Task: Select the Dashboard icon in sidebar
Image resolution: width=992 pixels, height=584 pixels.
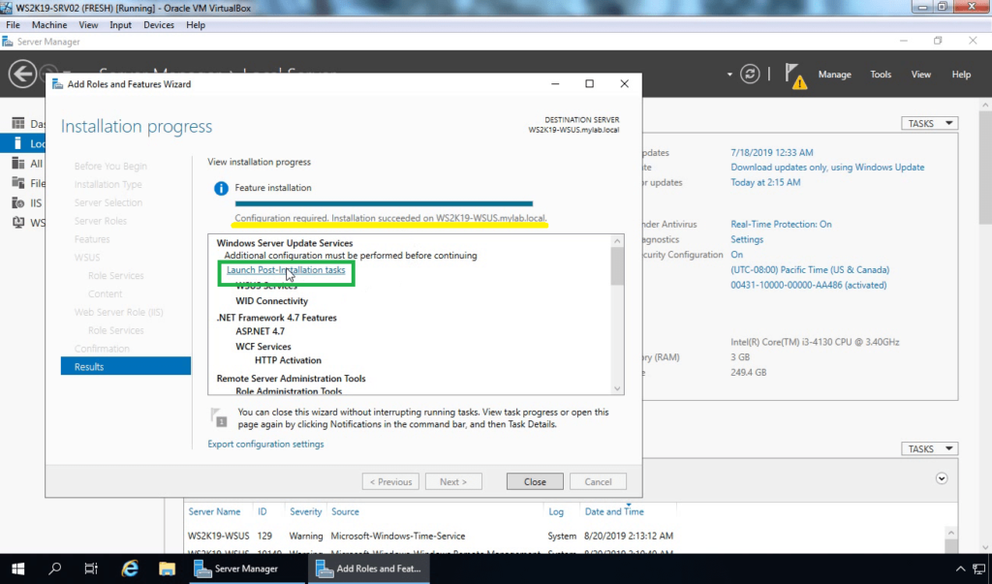Action: pyautogui.click(x=18, y=123)
